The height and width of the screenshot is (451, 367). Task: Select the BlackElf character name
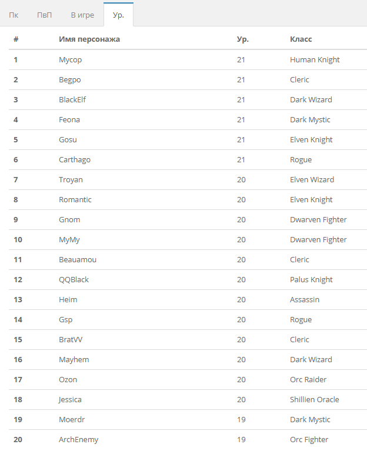click(72, 100)
